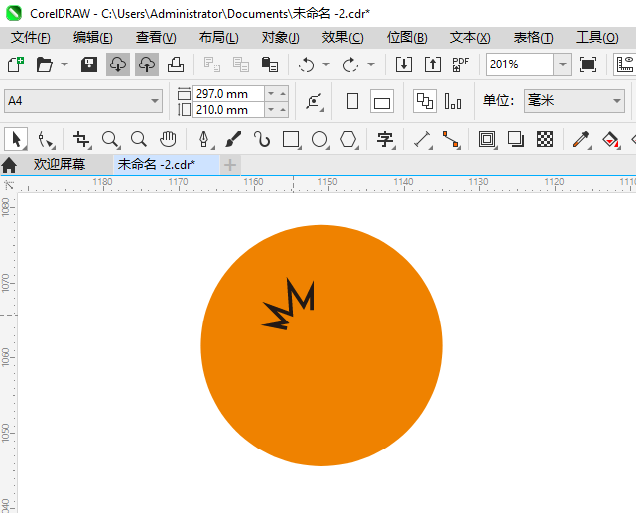Image resolution: width=636 pixels, height=513 pixels.
Task: Click cloud download icon
Action: [118, 64]
